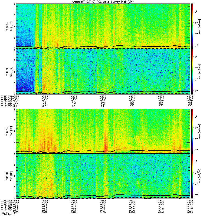203x216 pixels.
Task: Click the '0100' time tick label
Action: coord(103,212)
